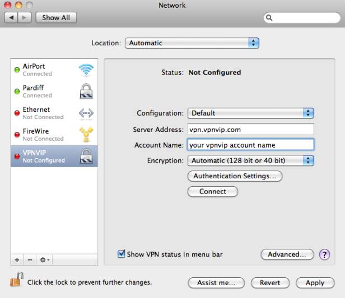The width and height of the screenshot is (345, 298).
Task: Focus the Server Address field
Action: tap(250, 129)
